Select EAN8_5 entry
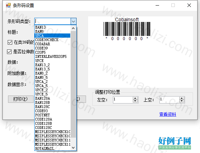This screenshot has height=153, width=200. [x=52, y=78]
